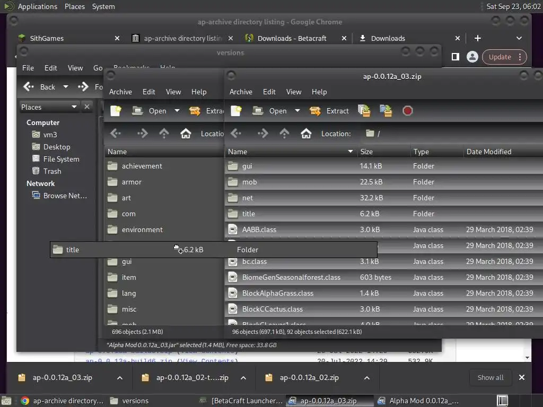Click Home icon in left archive window
The image size is (543, 407).
186,133
